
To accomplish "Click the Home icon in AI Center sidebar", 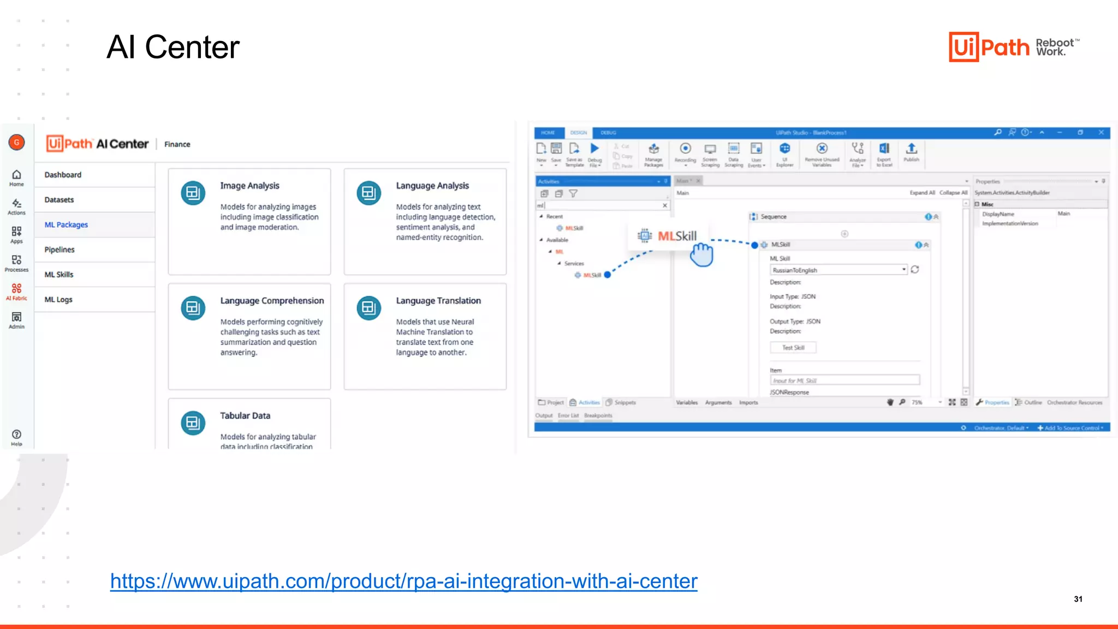I will click(16, 178).
